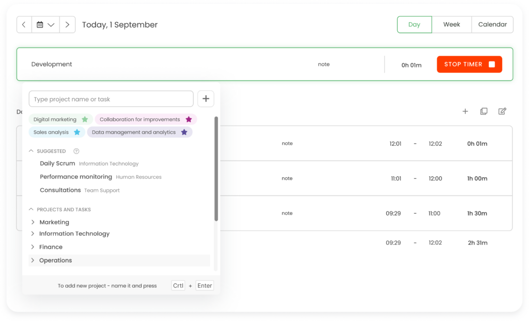The width and height of the screenshot is (529, 321).
Task: Toggle the favorite star on Sales analysis
Action: pos(78,132)
